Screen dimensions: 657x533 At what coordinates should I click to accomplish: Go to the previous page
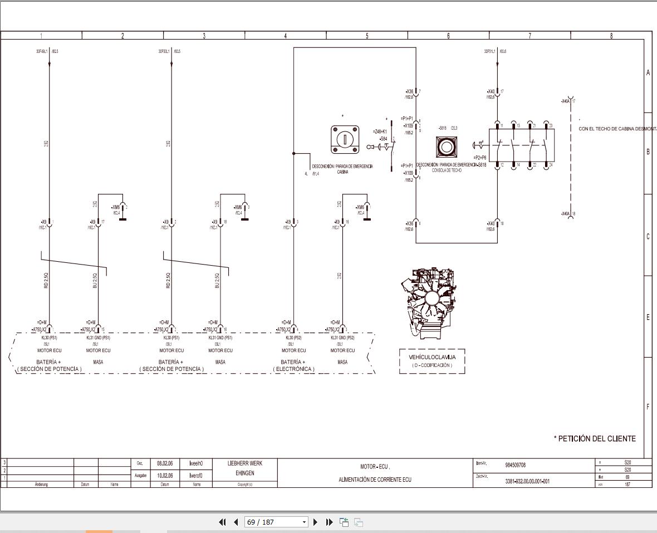pos(236,522)
